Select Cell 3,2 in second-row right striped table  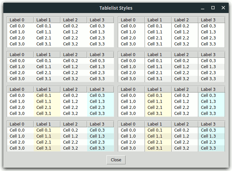pos(181,79)
